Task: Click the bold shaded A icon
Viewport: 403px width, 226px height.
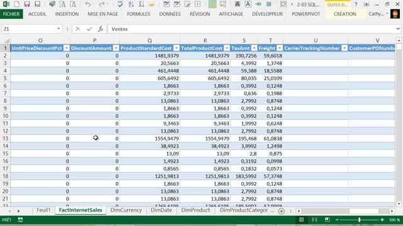Action: point(237,4)
